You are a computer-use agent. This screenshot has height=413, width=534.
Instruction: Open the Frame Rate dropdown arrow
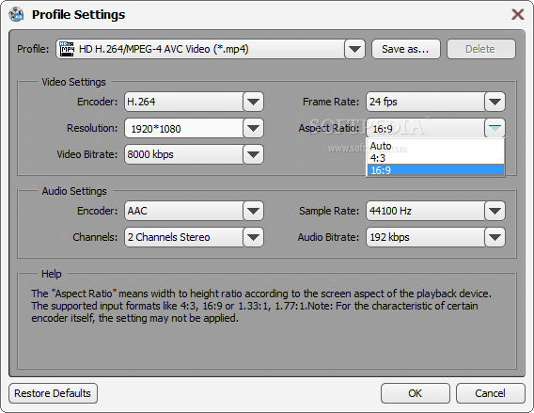[x=495, y=102]
